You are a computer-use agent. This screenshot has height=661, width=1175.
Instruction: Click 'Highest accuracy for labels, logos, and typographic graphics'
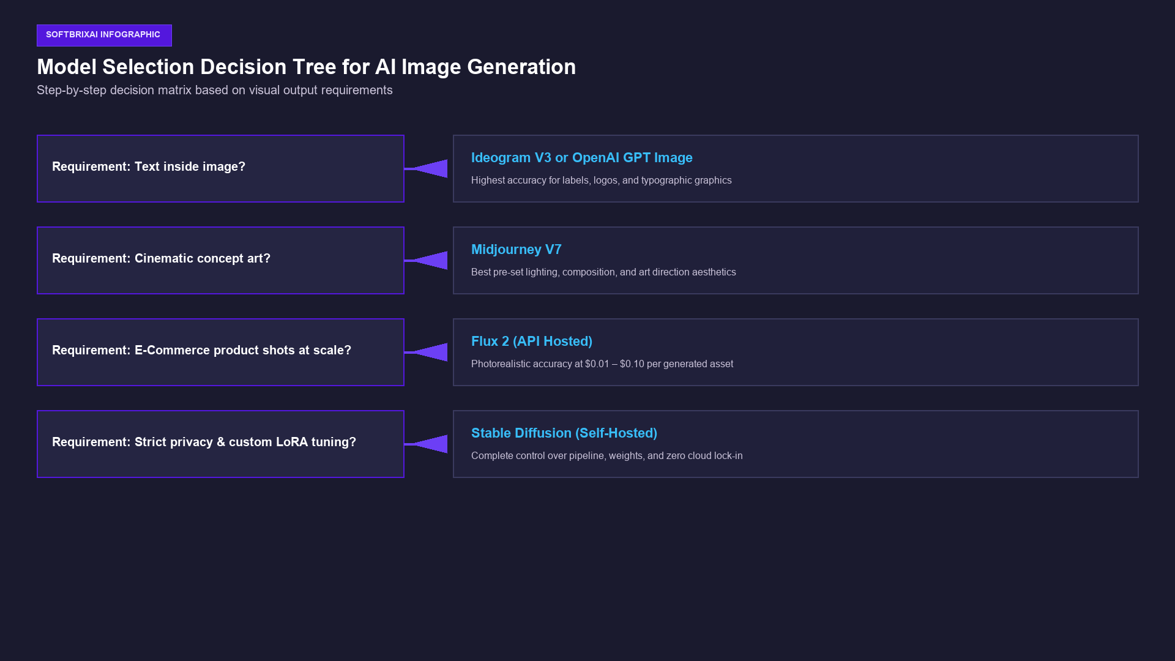click(602, 181)
